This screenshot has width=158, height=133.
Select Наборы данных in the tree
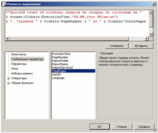tap(22, 73)
